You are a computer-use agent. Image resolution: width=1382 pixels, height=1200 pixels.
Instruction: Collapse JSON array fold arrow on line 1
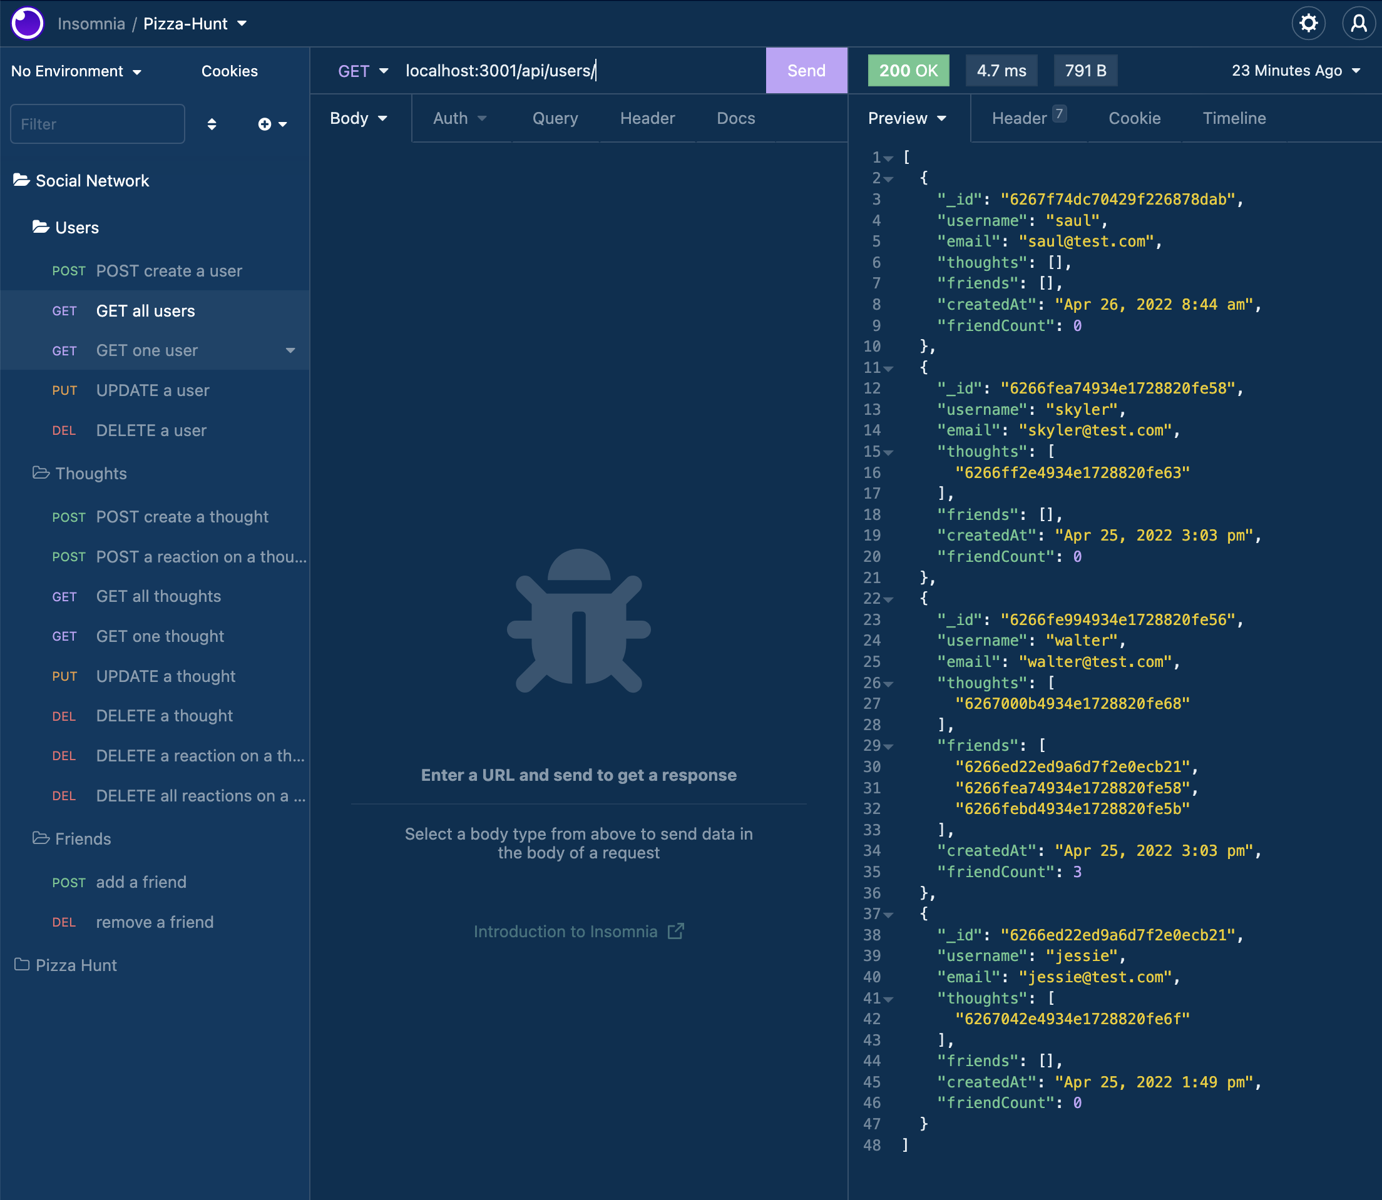888,159
